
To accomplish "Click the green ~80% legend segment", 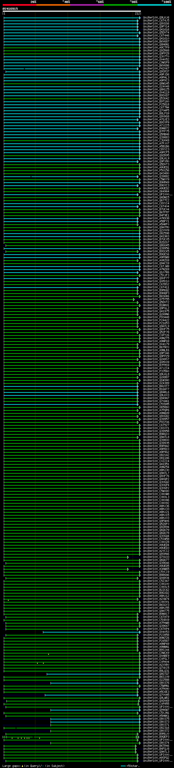I will (121, 5).
